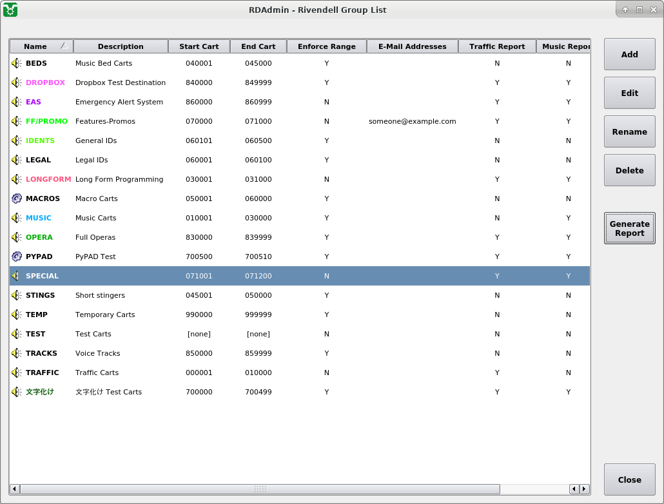Click the RDAdmin app icon in title bar
This screenshot has height=504, width=664.
[10, 10]
